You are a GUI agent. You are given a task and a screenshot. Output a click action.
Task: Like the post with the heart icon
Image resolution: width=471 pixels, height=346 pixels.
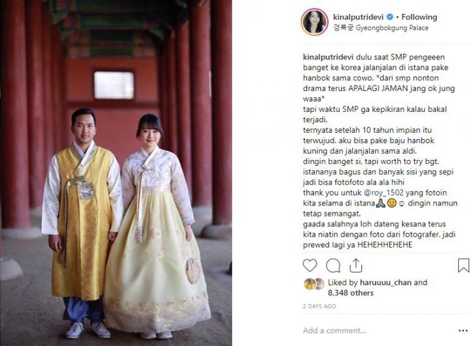pos(310,266)
